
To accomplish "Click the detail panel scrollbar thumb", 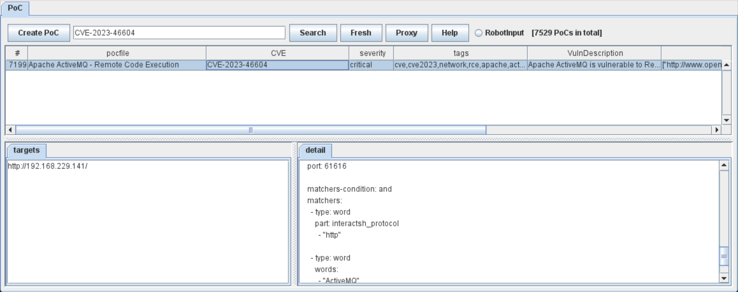I will coord(724,256).
